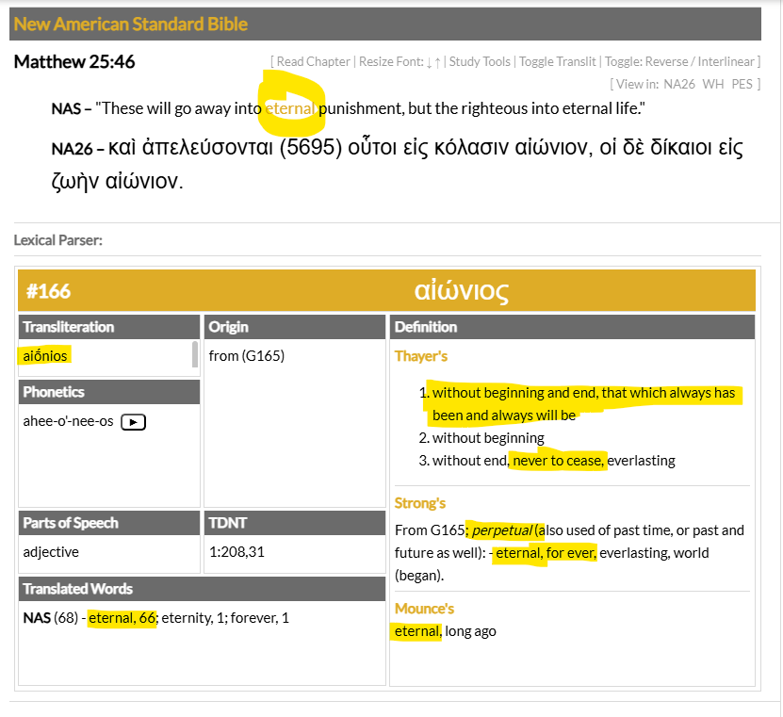Toggle Reverse interlinear mode
783x717 pixels.
pos(671,62)
